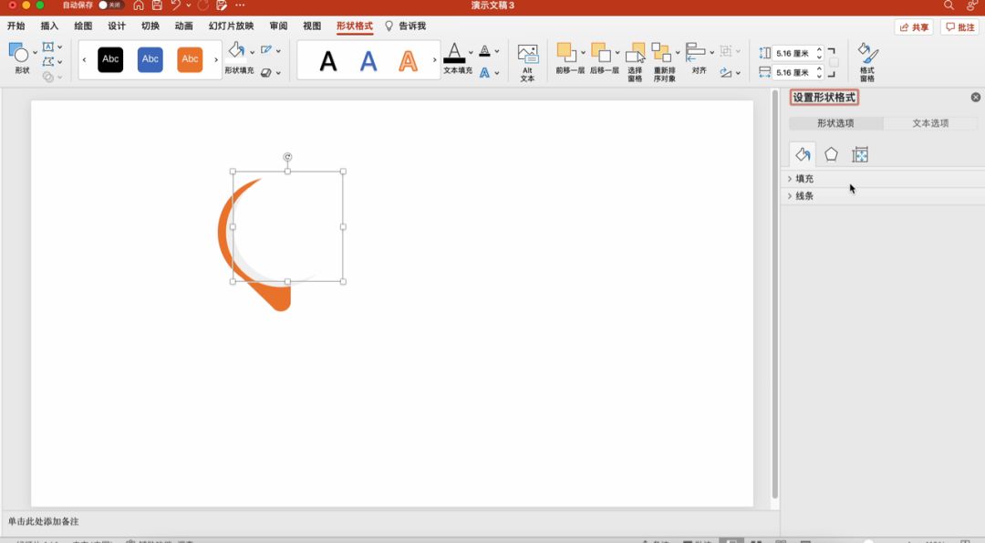985x543 pixels.
Task: Open the undo history dropdown arrow
Action: (x=189, y=5)
